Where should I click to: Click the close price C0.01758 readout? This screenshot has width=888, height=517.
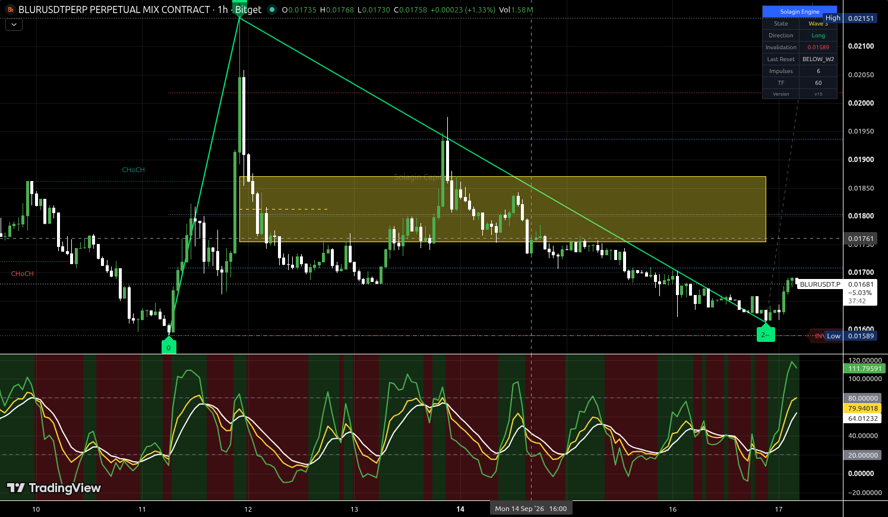click(x=410, y=10)
